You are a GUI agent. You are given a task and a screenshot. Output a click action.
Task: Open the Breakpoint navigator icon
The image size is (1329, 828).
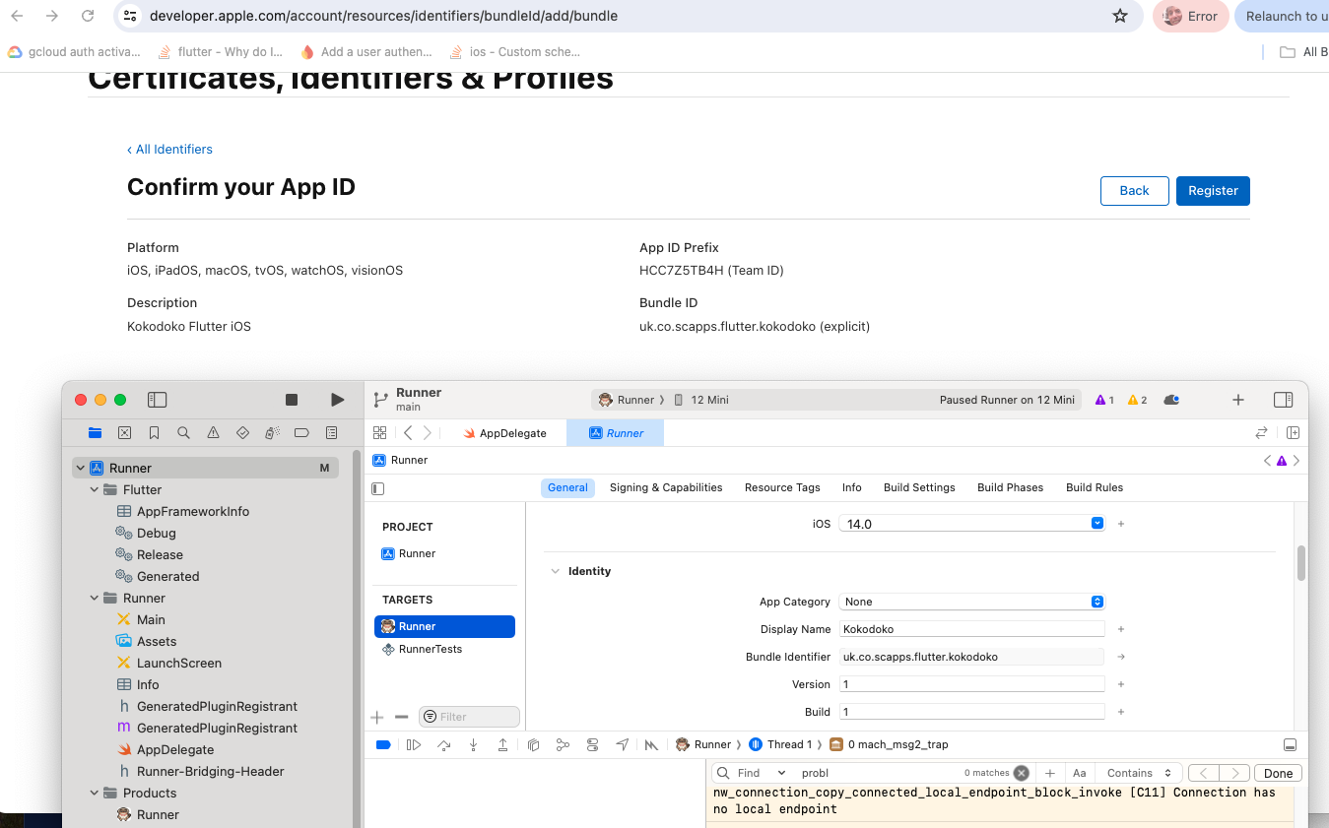[x=301, y=433]
